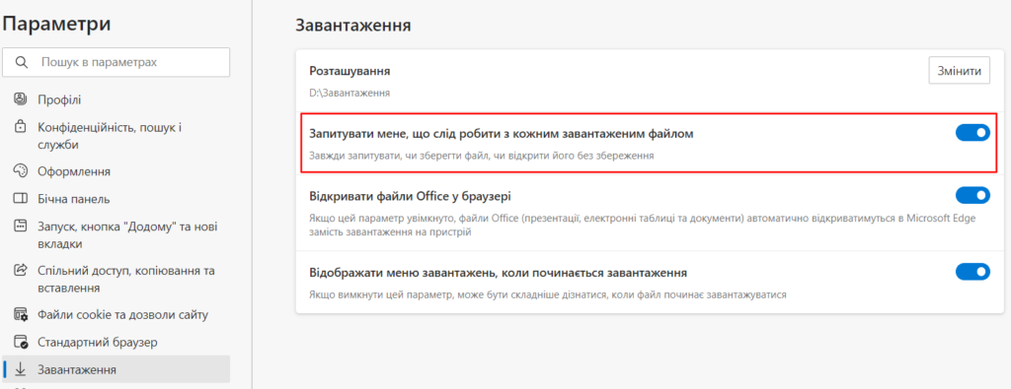Click the Бічна панель sidebar icon
The width and height of the screenshot is (1011, 389).
[20, 199]
